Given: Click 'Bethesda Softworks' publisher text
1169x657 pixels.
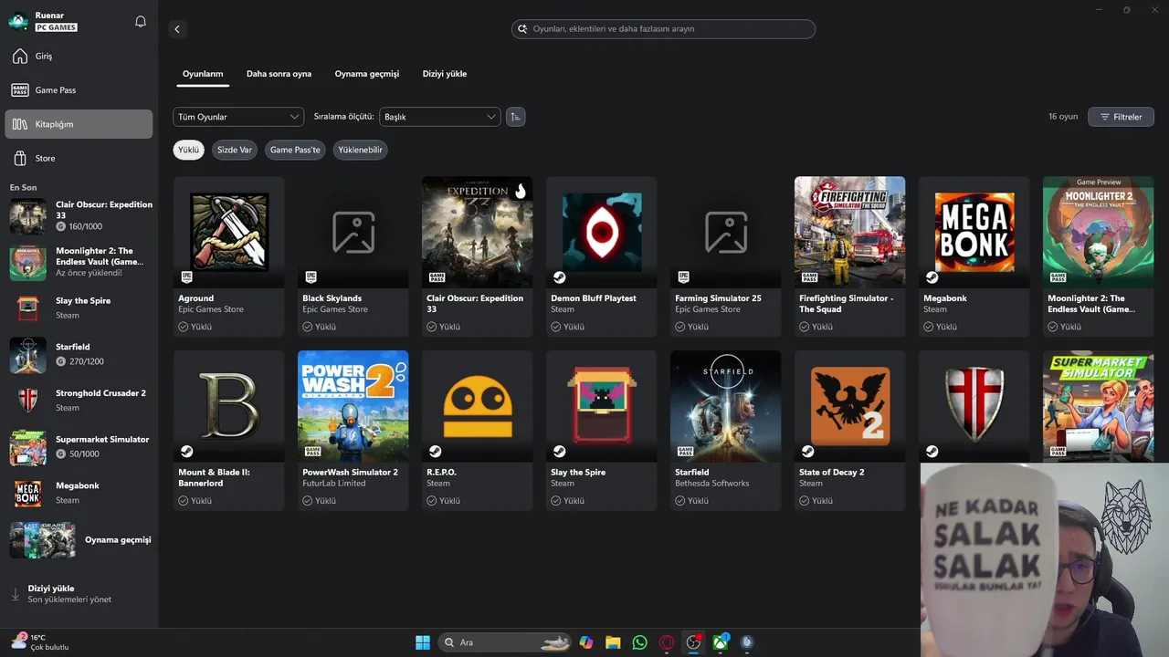Looking at the screenshot, I should tap(712, 484).
